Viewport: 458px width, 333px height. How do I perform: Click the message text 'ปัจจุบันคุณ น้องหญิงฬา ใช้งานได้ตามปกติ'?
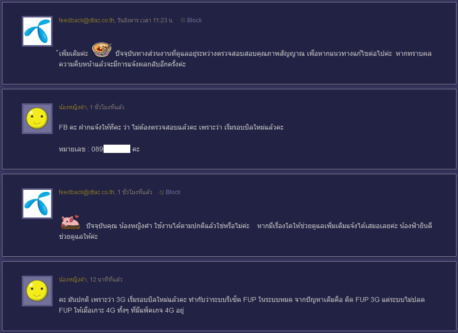click(x=246, y=231)
